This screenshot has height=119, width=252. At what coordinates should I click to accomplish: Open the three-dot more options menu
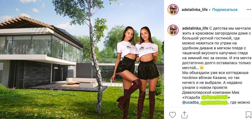click(249, 10)
